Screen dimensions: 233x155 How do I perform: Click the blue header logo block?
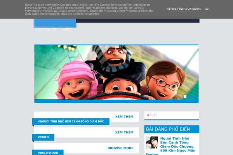point(55,23)
